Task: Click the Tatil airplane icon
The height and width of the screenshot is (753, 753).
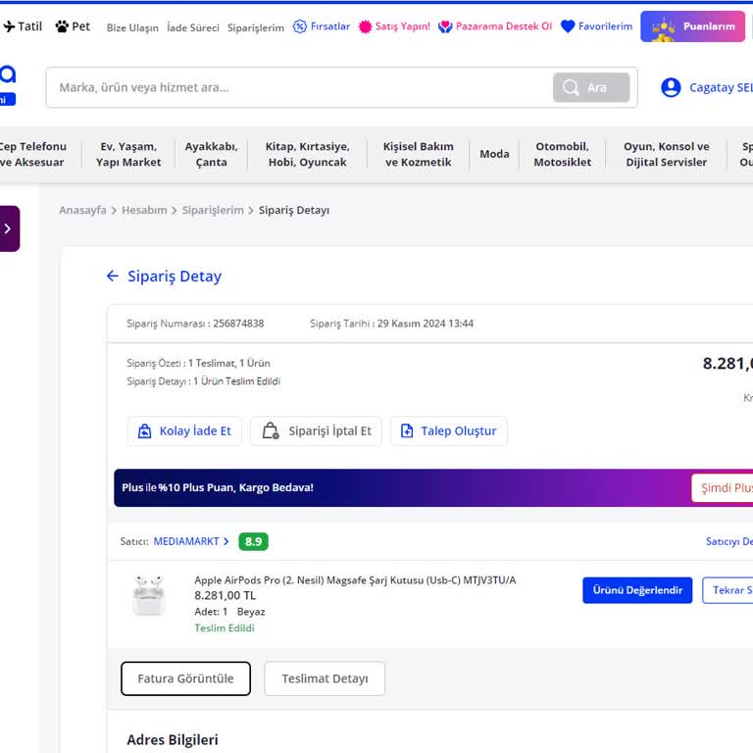Action: 9,26
